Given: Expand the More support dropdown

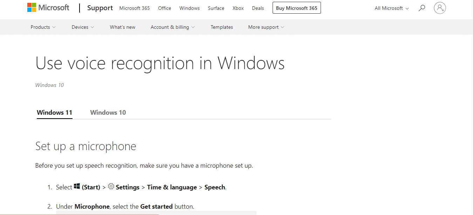Looking at the screenshot, I should [x=266, y=27].
